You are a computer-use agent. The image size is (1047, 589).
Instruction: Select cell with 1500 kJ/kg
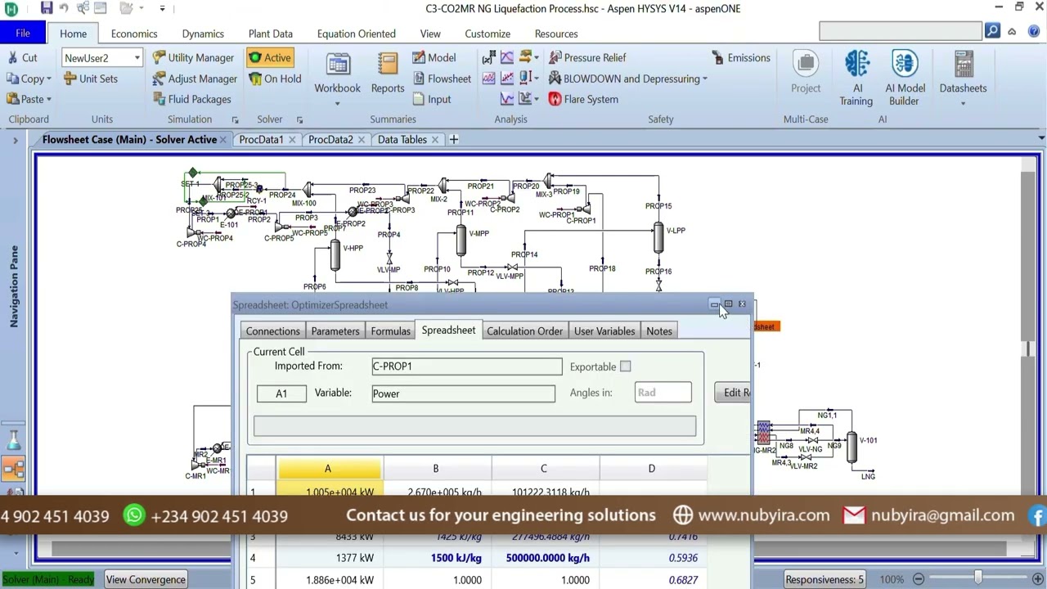point(436,558)
